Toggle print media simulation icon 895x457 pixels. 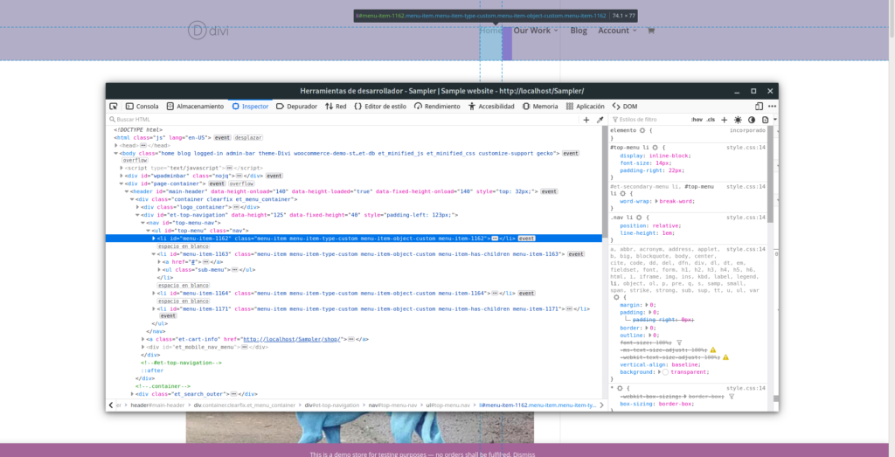(766, 120)
